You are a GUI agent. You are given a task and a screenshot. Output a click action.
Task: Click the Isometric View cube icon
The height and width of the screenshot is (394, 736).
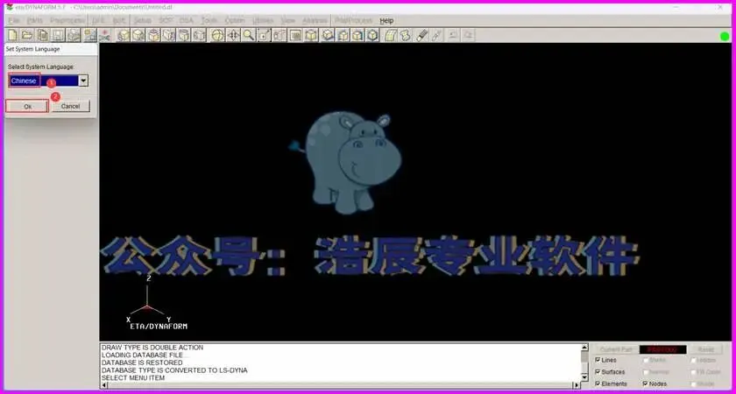coord(372,35)
